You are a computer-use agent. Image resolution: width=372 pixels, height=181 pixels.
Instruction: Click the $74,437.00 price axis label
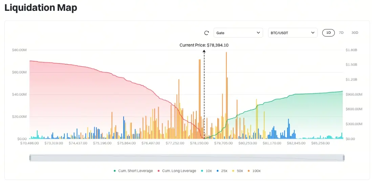(x=78, y=143)
